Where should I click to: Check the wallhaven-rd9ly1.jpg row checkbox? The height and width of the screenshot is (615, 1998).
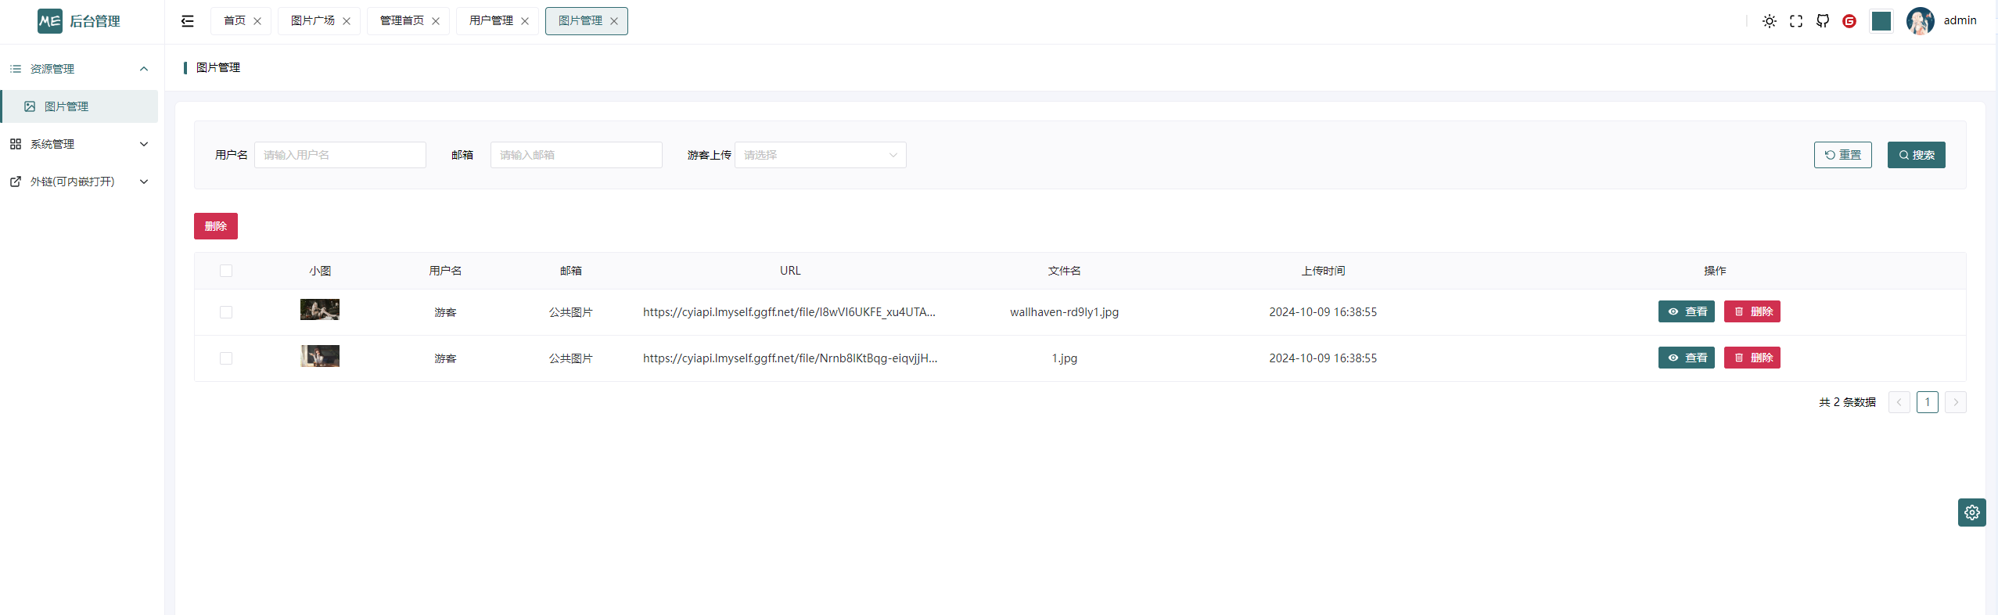226,312
